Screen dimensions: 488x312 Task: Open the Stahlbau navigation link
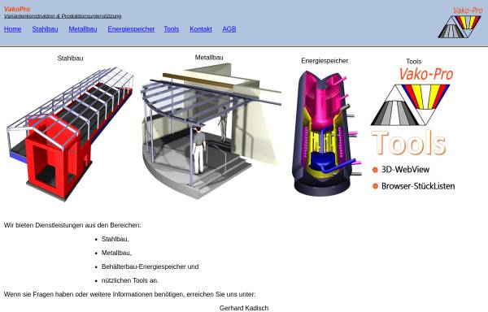[x=45, y=29]
